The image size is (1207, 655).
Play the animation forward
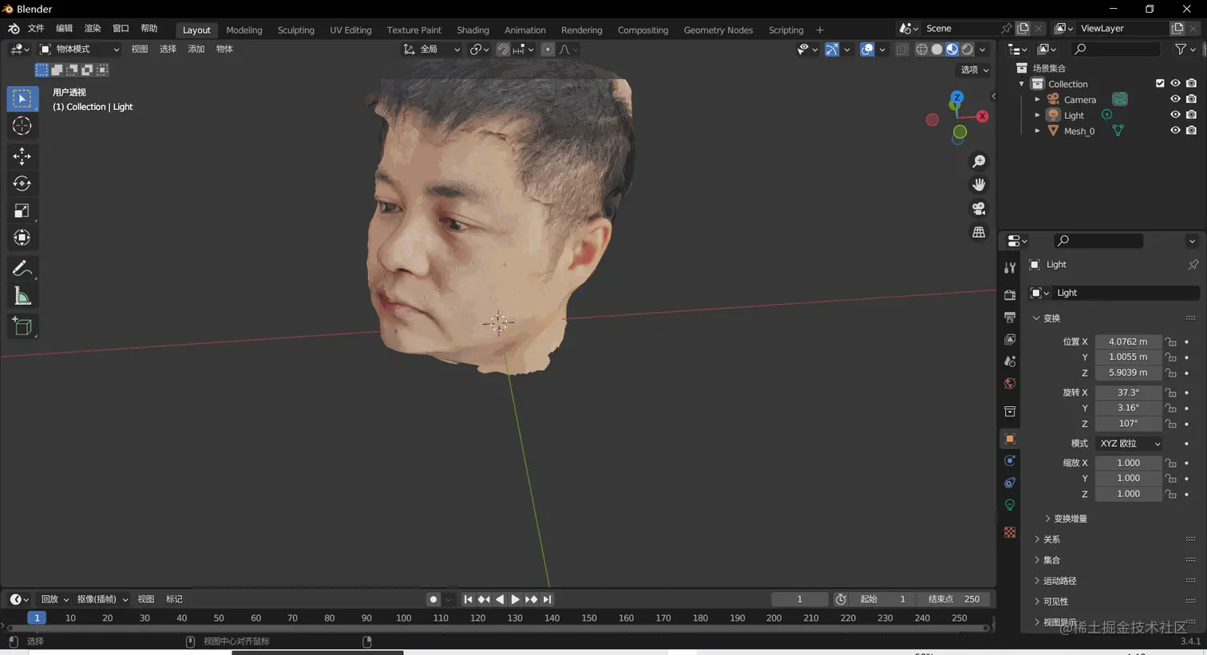coord(515,599)
